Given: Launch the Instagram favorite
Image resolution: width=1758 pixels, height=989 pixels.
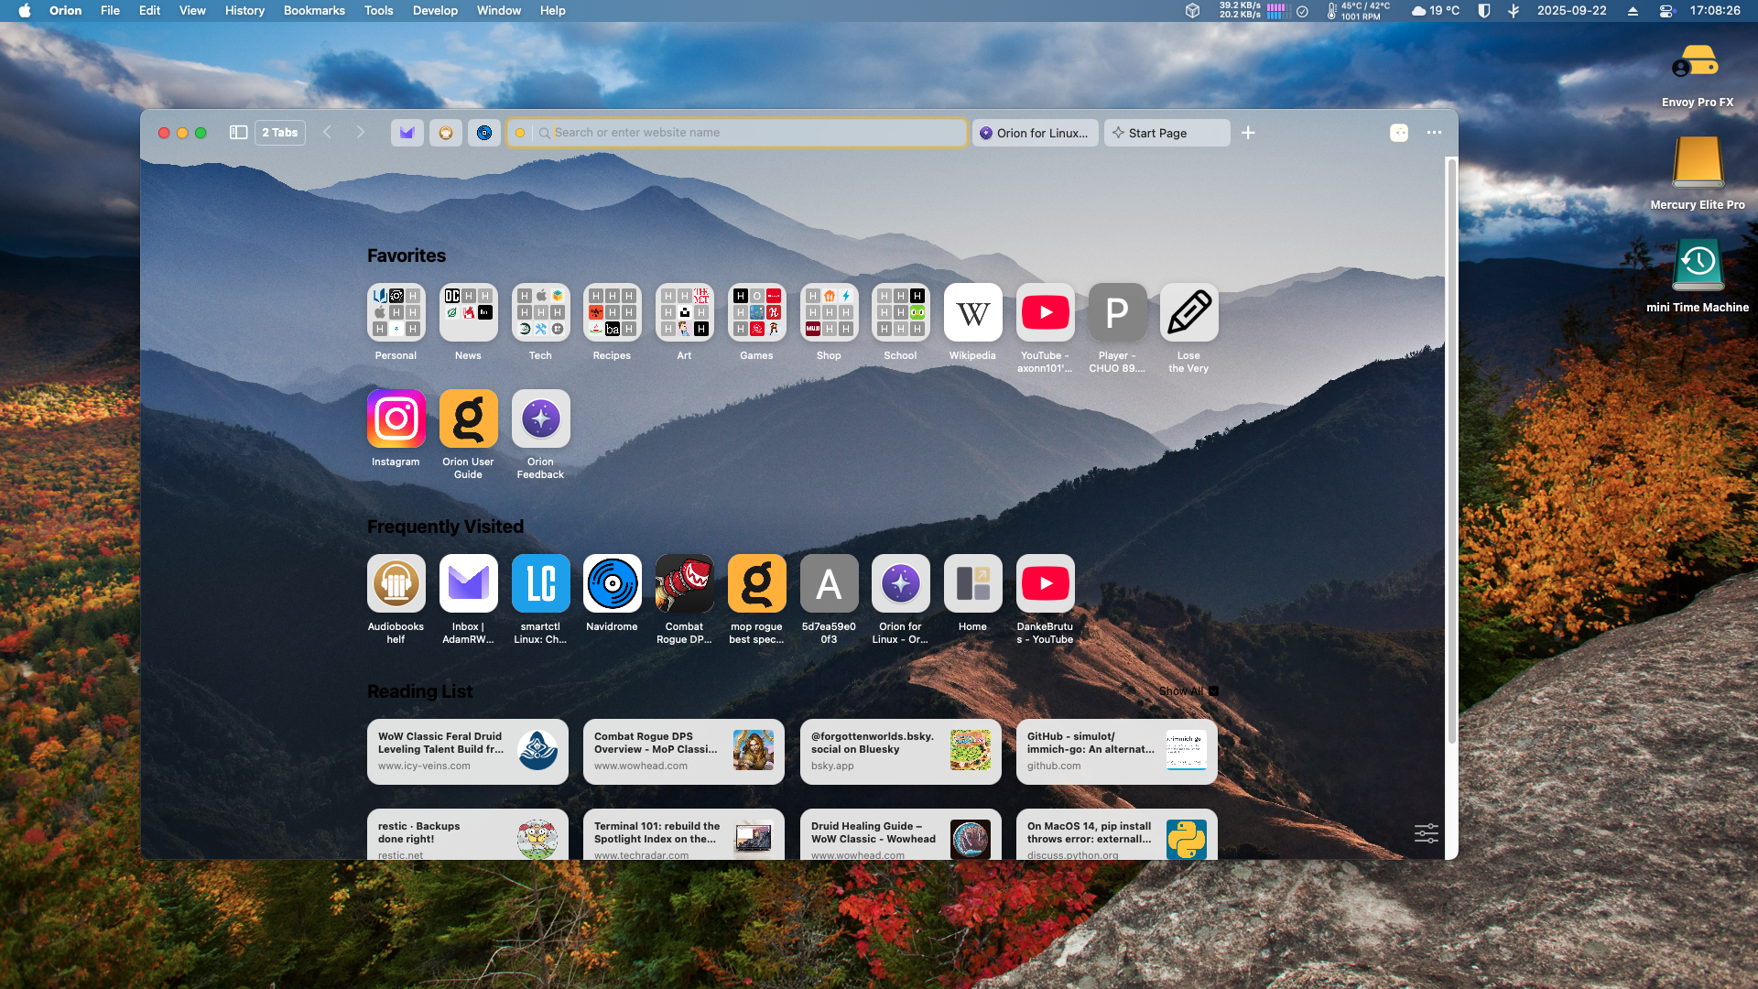Looking at the screenshot, I should (396, 418).
